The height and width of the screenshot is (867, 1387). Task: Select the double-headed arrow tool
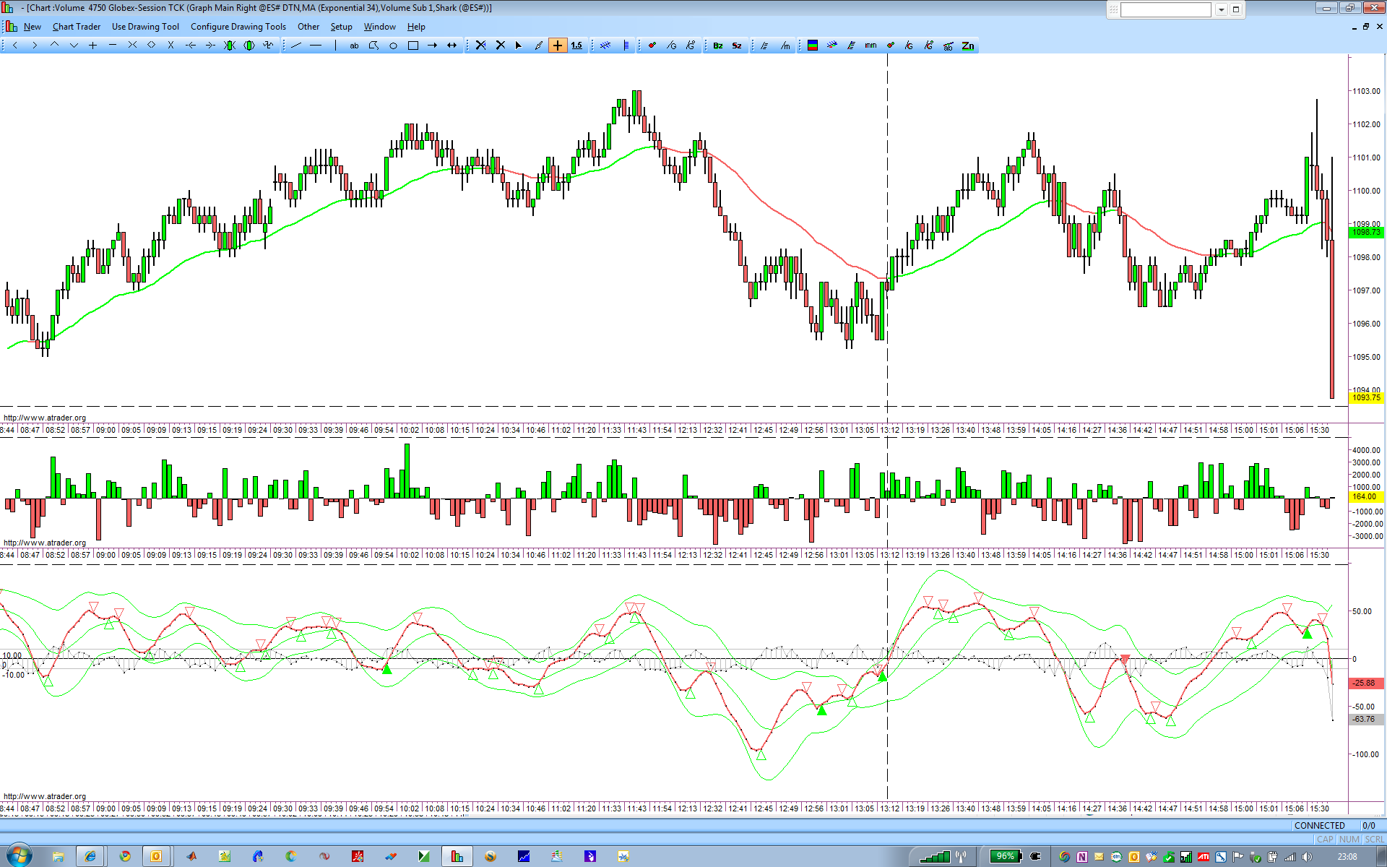[x=451, y=46]
